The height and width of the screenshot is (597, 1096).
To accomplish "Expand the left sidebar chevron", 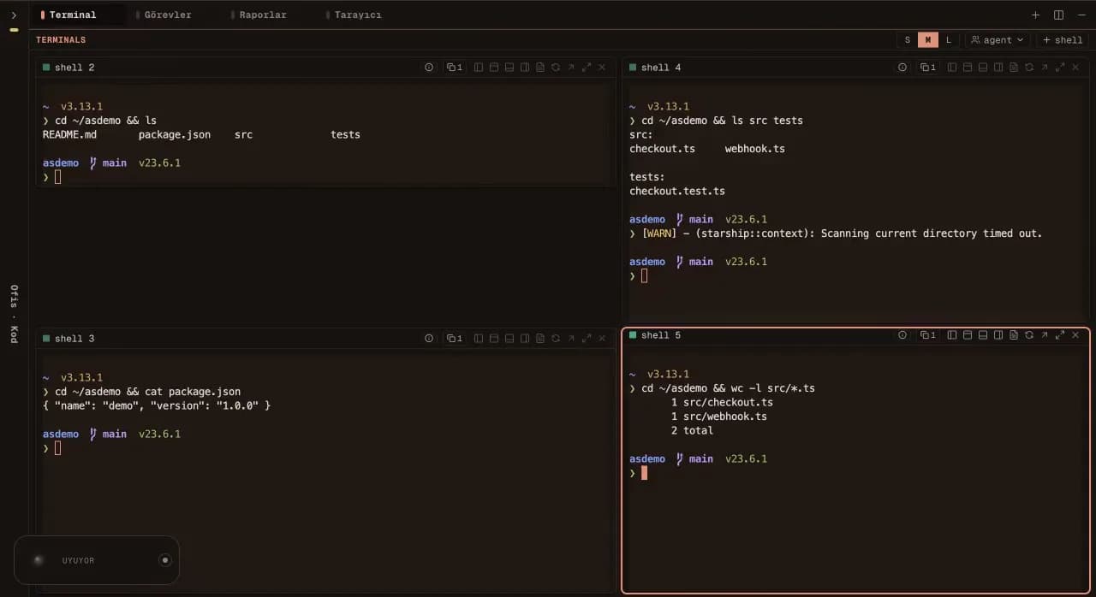I will click(x=14, y=15).
